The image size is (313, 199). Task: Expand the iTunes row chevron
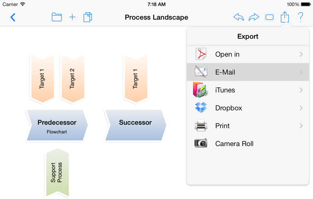301,90
